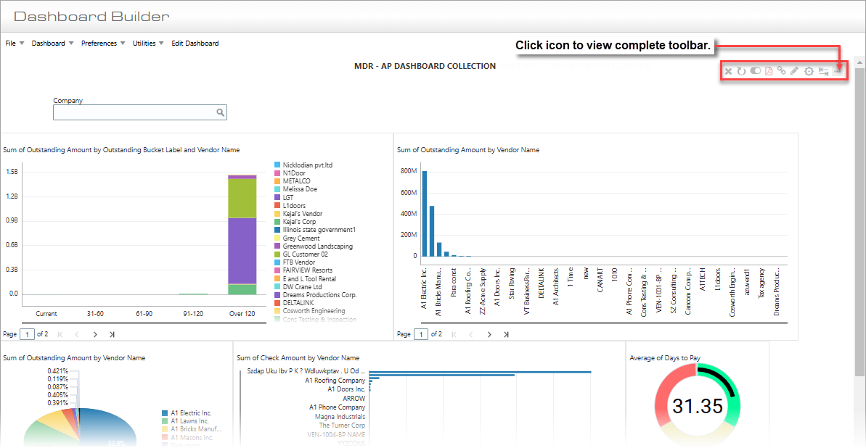Image resolution: width=866 pixels, height=448 pixels.
Task: Jump to last page of vendor chart
Action: coord(506,334)
